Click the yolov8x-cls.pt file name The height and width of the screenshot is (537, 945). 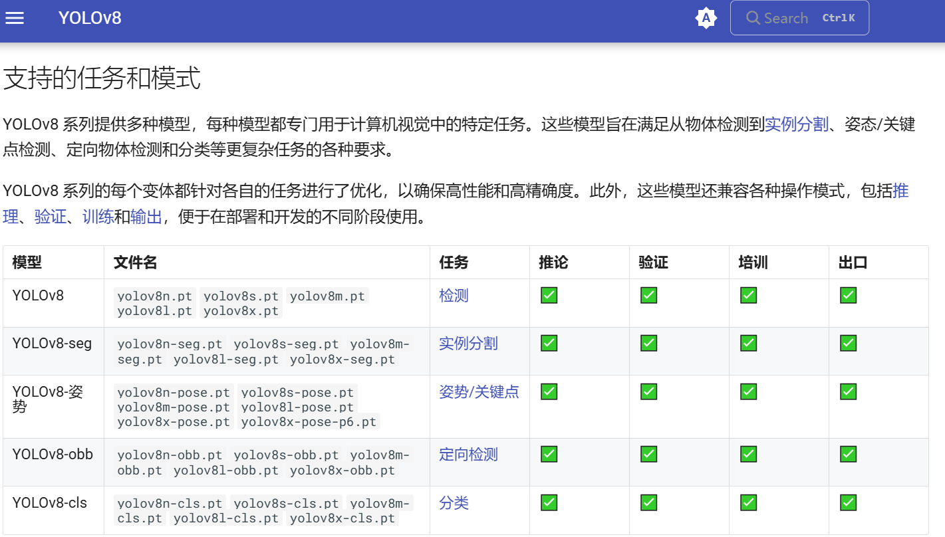tap(342, 518)
